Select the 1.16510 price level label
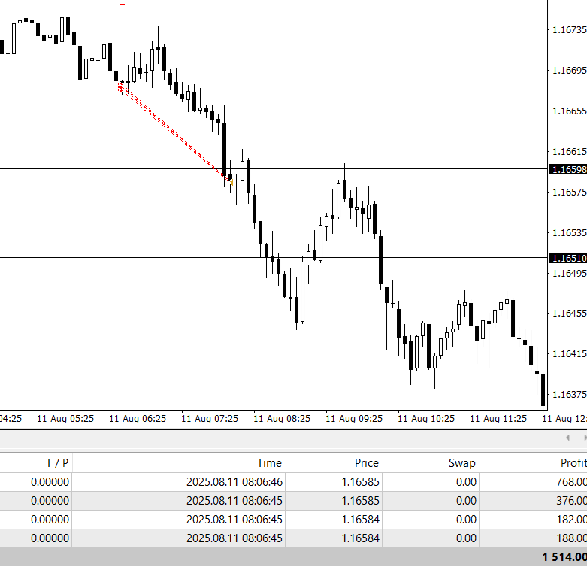The image size is (587, 570). 568,258
